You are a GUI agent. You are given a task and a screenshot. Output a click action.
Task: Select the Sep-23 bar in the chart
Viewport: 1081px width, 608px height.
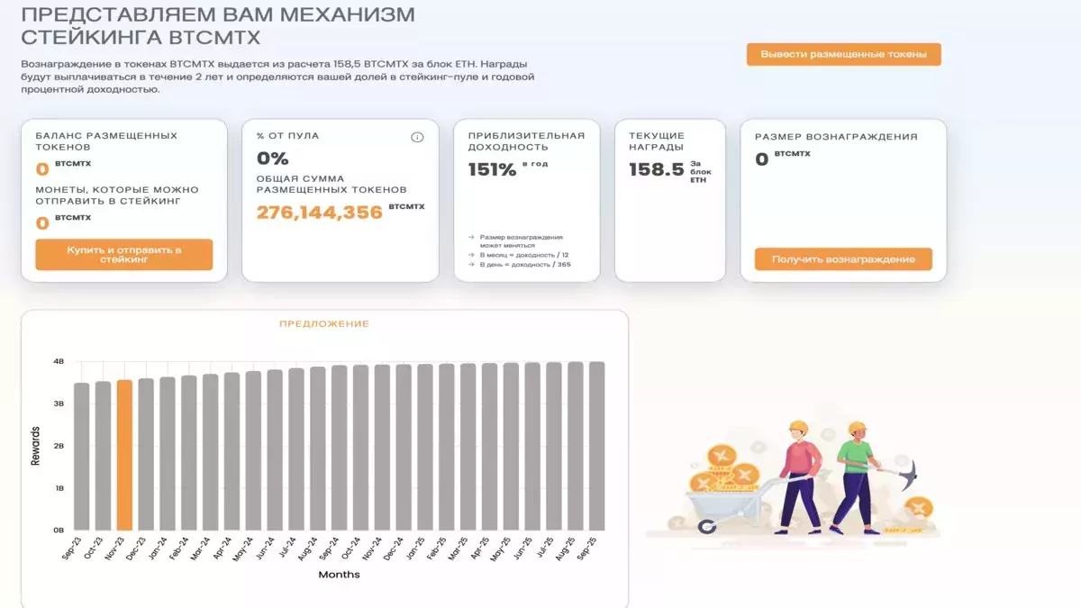pyautogui.click(x=82, y=457)
